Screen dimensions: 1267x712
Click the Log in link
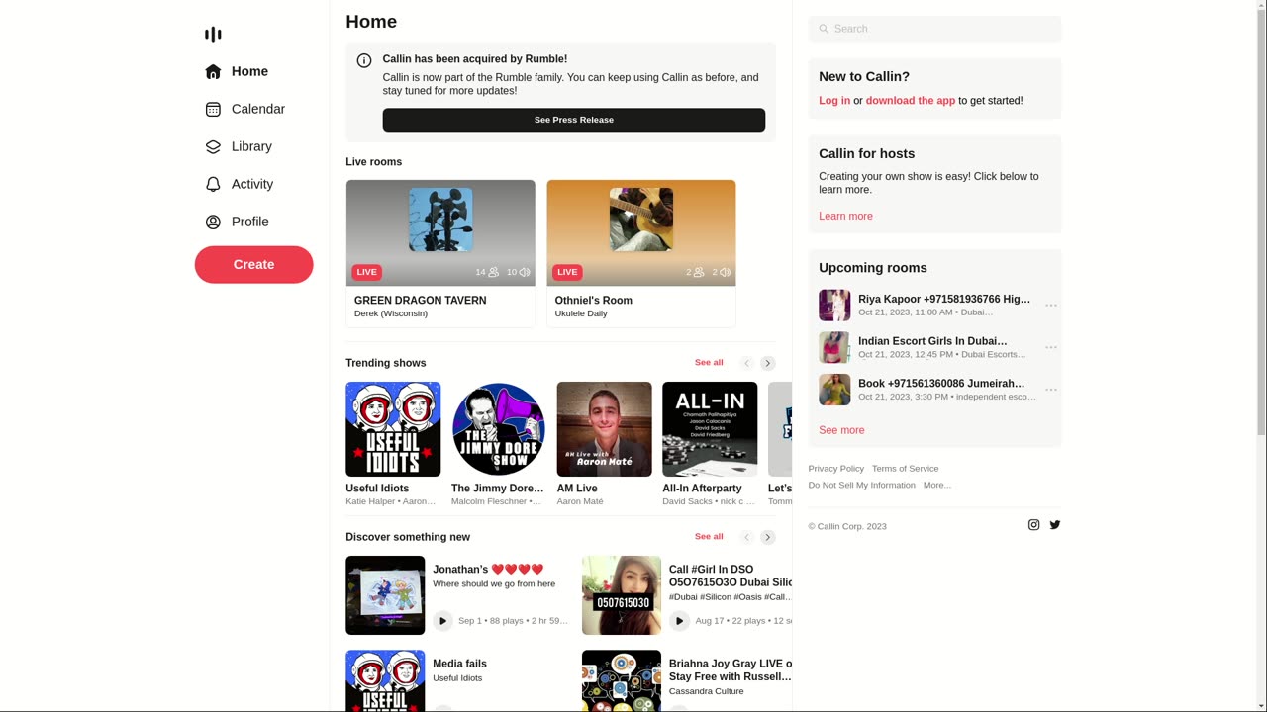coord(834,101)
